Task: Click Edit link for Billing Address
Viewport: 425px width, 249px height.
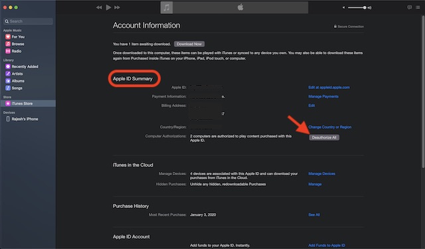Action: click(x=311, y=106)
